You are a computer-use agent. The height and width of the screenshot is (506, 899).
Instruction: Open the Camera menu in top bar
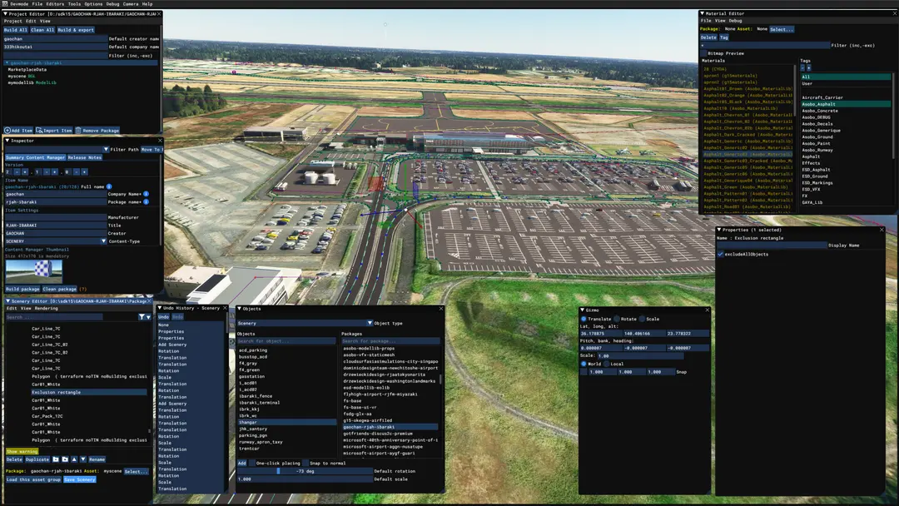[131, 3]
